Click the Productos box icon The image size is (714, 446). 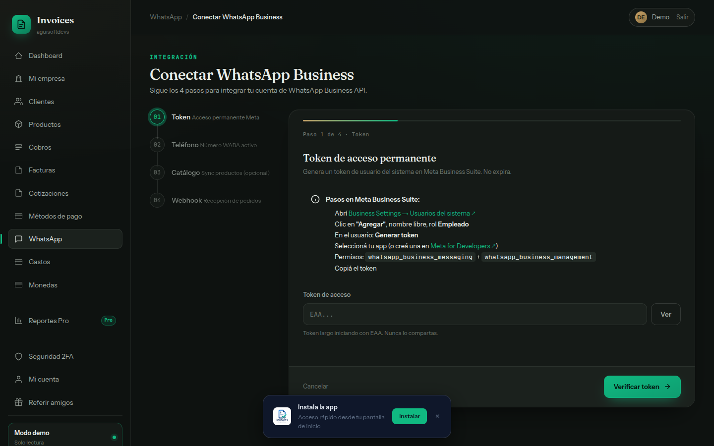[19, 124]
